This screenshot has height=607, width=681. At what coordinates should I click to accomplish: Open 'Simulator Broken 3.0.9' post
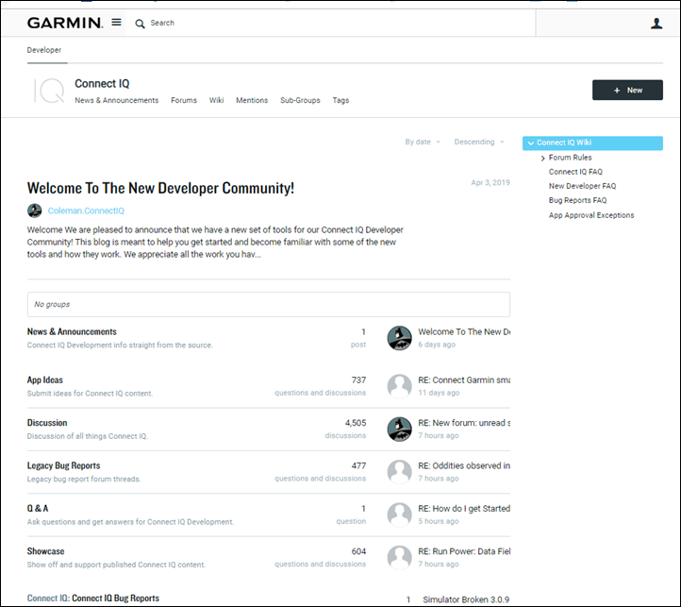pos(466,599)
